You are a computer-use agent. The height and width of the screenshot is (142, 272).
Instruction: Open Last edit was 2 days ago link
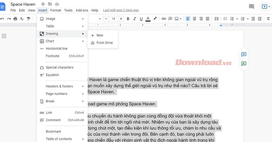121,10
